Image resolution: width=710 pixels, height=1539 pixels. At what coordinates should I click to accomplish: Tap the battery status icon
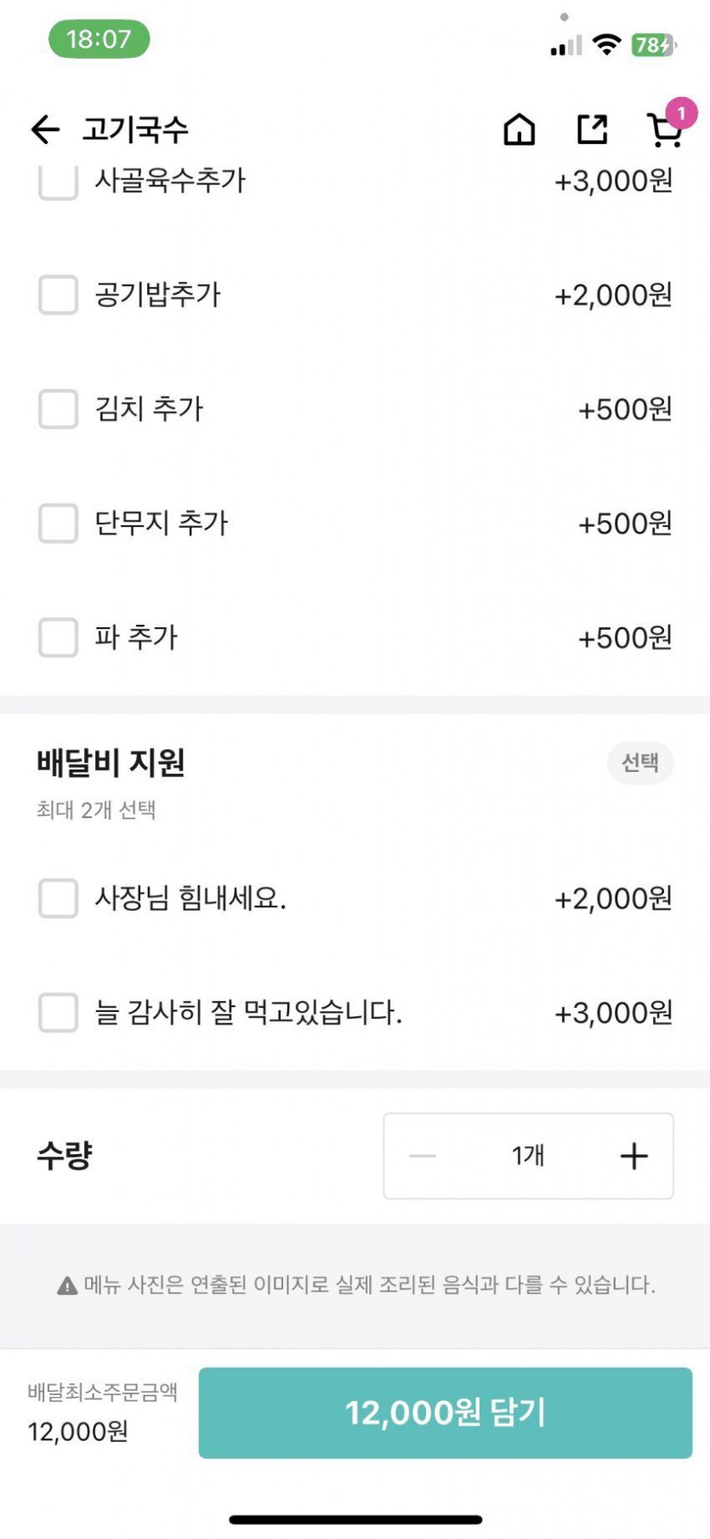tap(652, 45)
